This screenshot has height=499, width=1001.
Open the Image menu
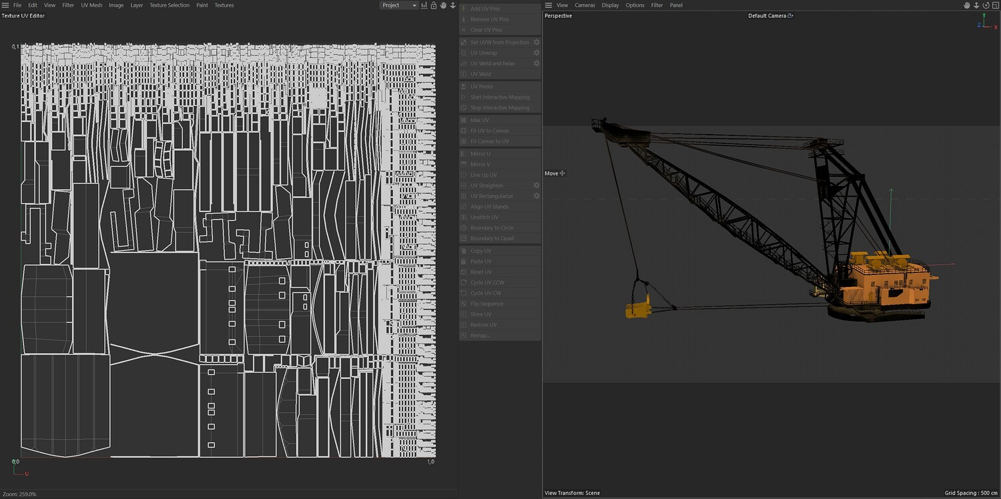(x=116, y=5)
